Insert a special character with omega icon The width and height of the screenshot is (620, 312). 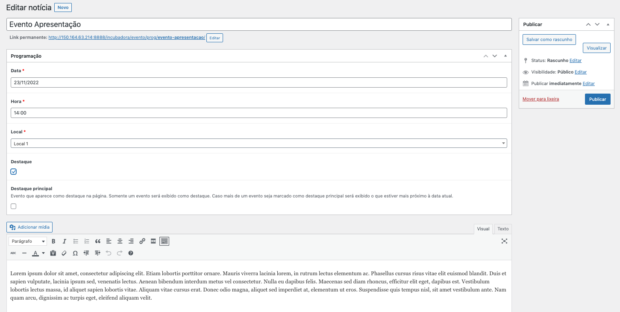tap(75, 253)
